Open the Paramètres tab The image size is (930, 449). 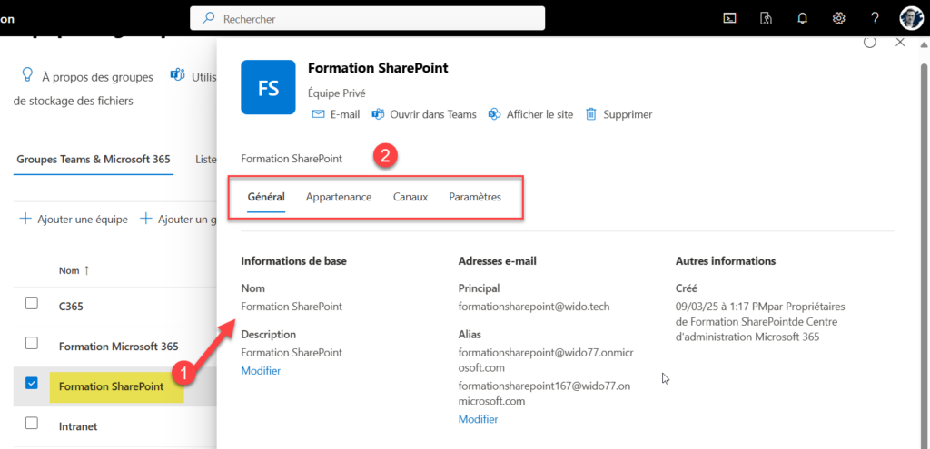[x=474, y=197]
